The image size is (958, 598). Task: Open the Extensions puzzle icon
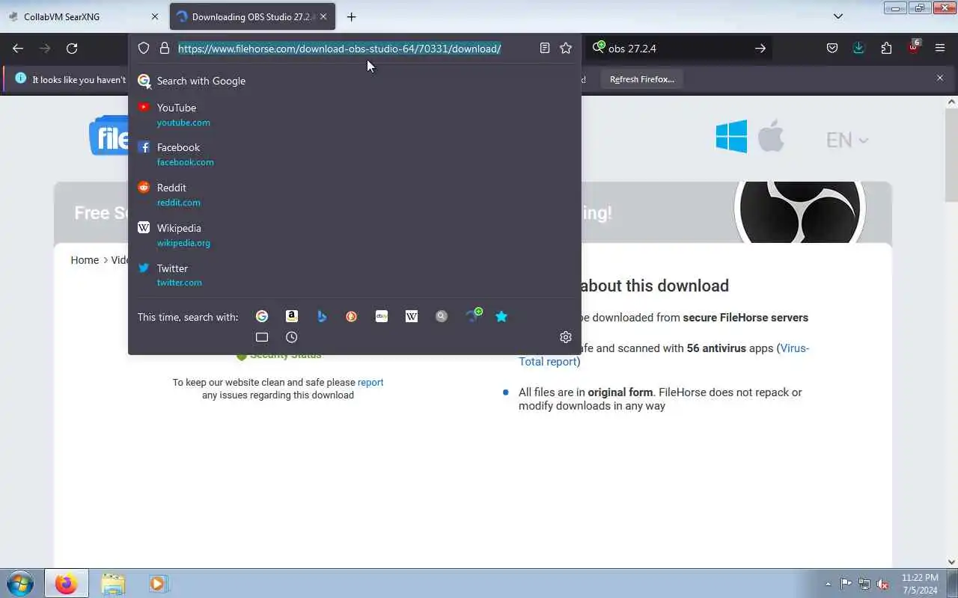pyautogui.click(x=886, y=49)
